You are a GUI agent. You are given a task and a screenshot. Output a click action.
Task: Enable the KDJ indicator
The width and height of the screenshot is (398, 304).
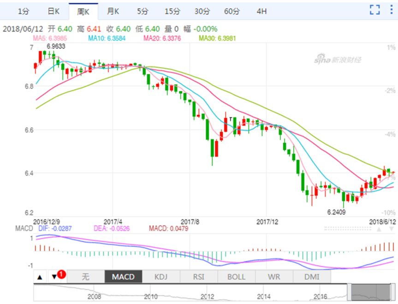161,277
